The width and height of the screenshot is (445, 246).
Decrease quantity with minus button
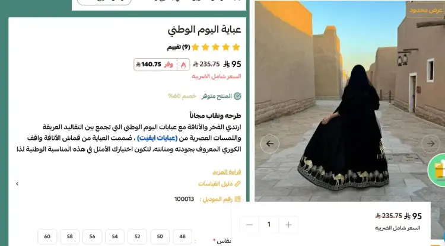pyautogui.click(x=249, y=225)
